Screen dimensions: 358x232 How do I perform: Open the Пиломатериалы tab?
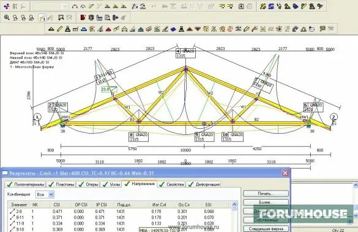25,184
